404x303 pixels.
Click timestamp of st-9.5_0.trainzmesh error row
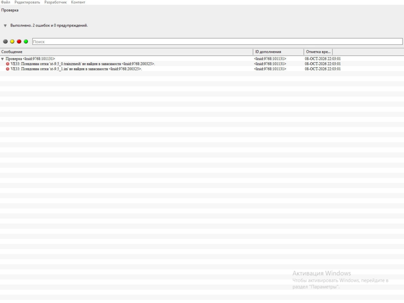[x=322, y=64]
